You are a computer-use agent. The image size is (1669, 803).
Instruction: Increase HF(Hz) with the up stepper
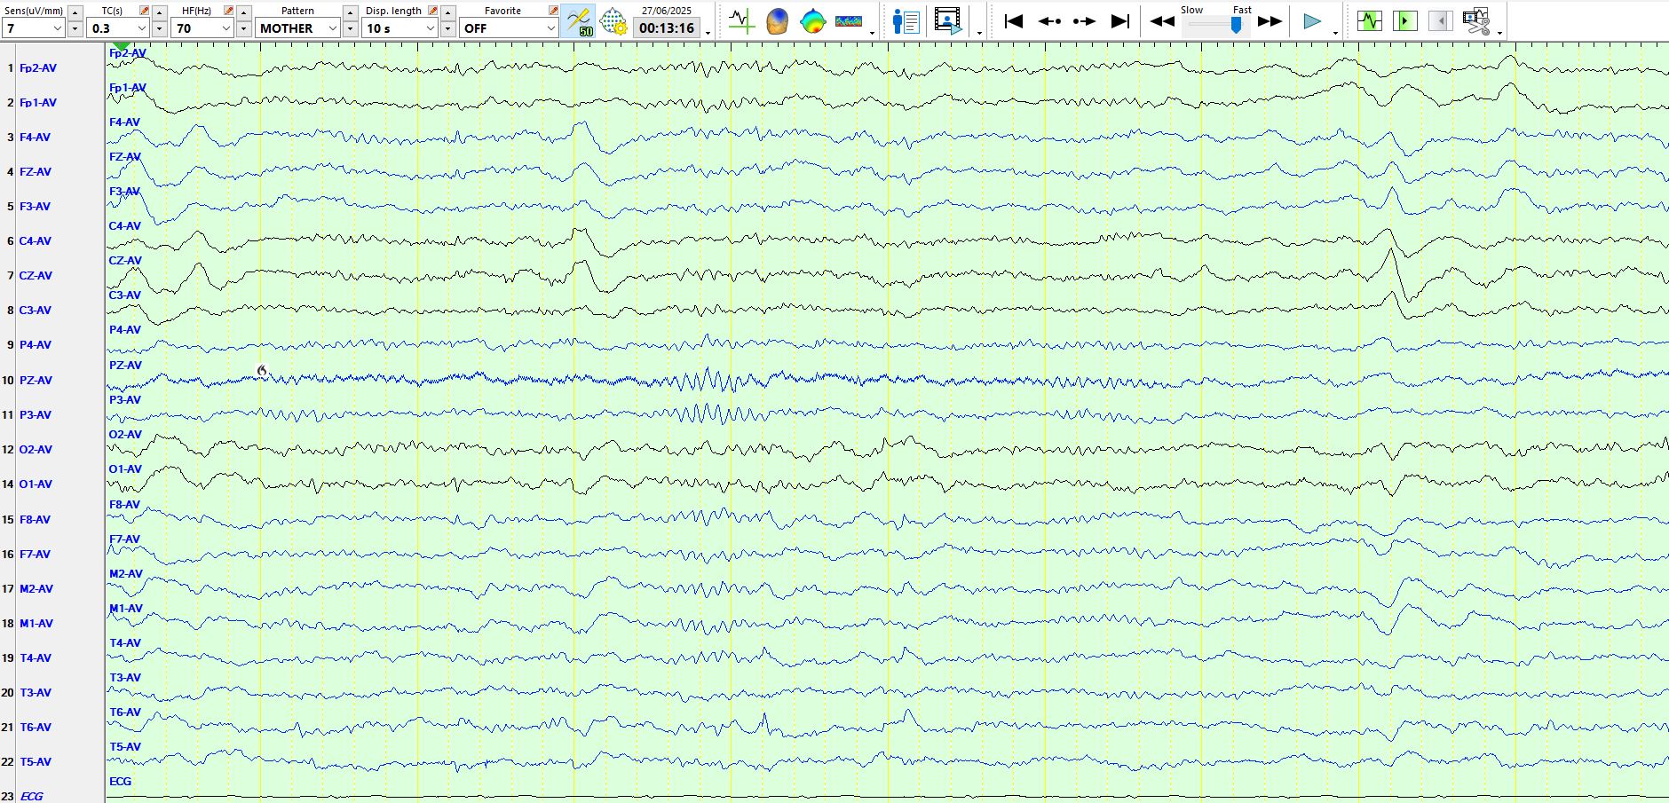(243, 12)
